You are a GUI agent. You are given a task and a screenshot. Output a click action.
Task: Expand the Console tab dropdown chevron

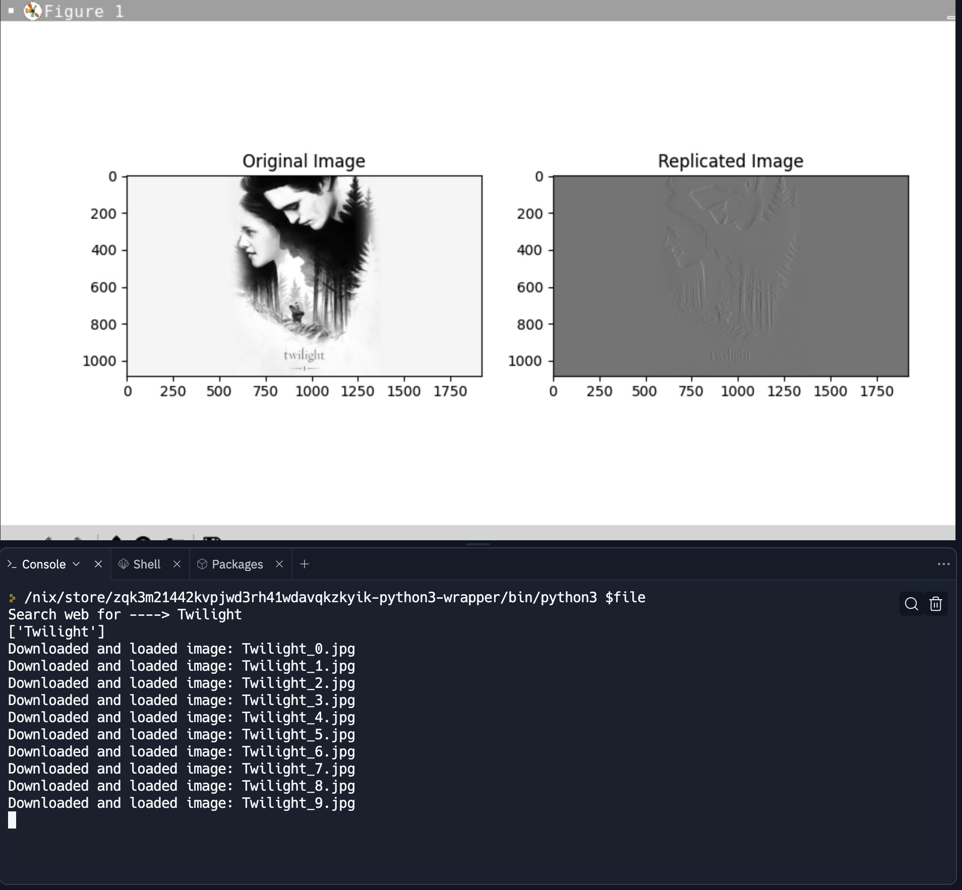coord(77,564)
